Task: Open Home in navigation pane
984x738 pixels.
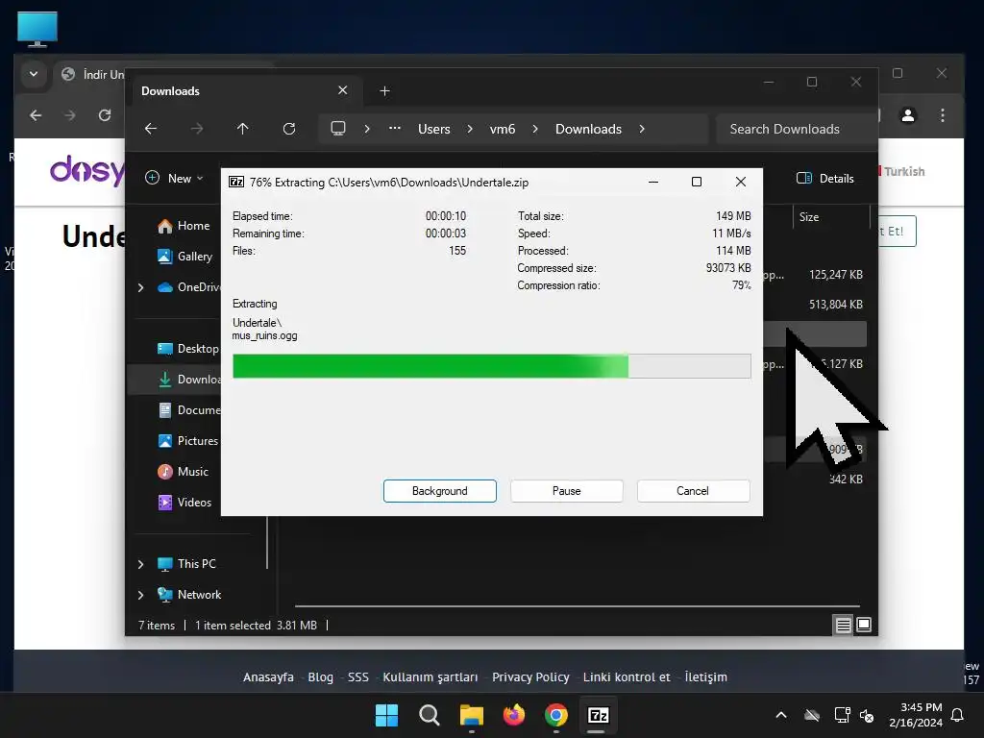Action: tap(184, 226)
